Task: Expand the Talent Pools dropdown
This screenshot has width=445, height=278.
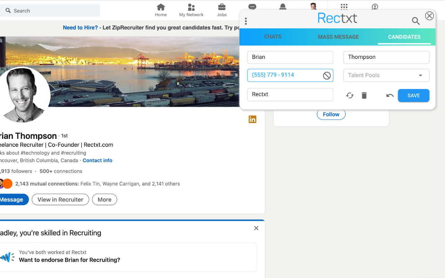Action: tap(386, 75)
